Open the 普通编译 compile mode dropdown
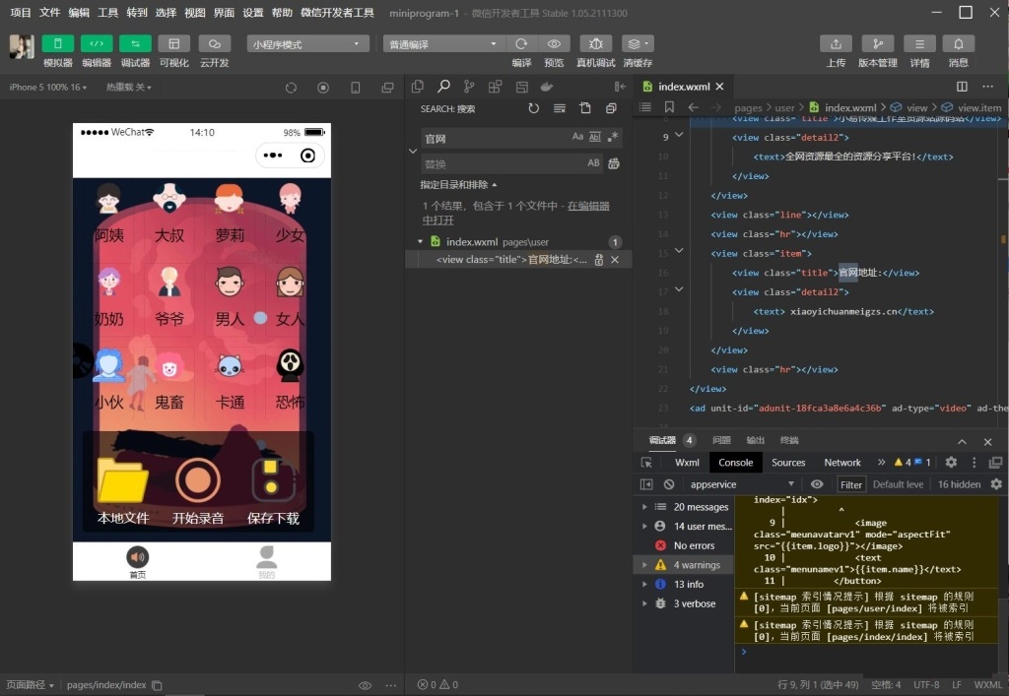The height and width of the screenshot is (696, 1009). pos(442,44)
